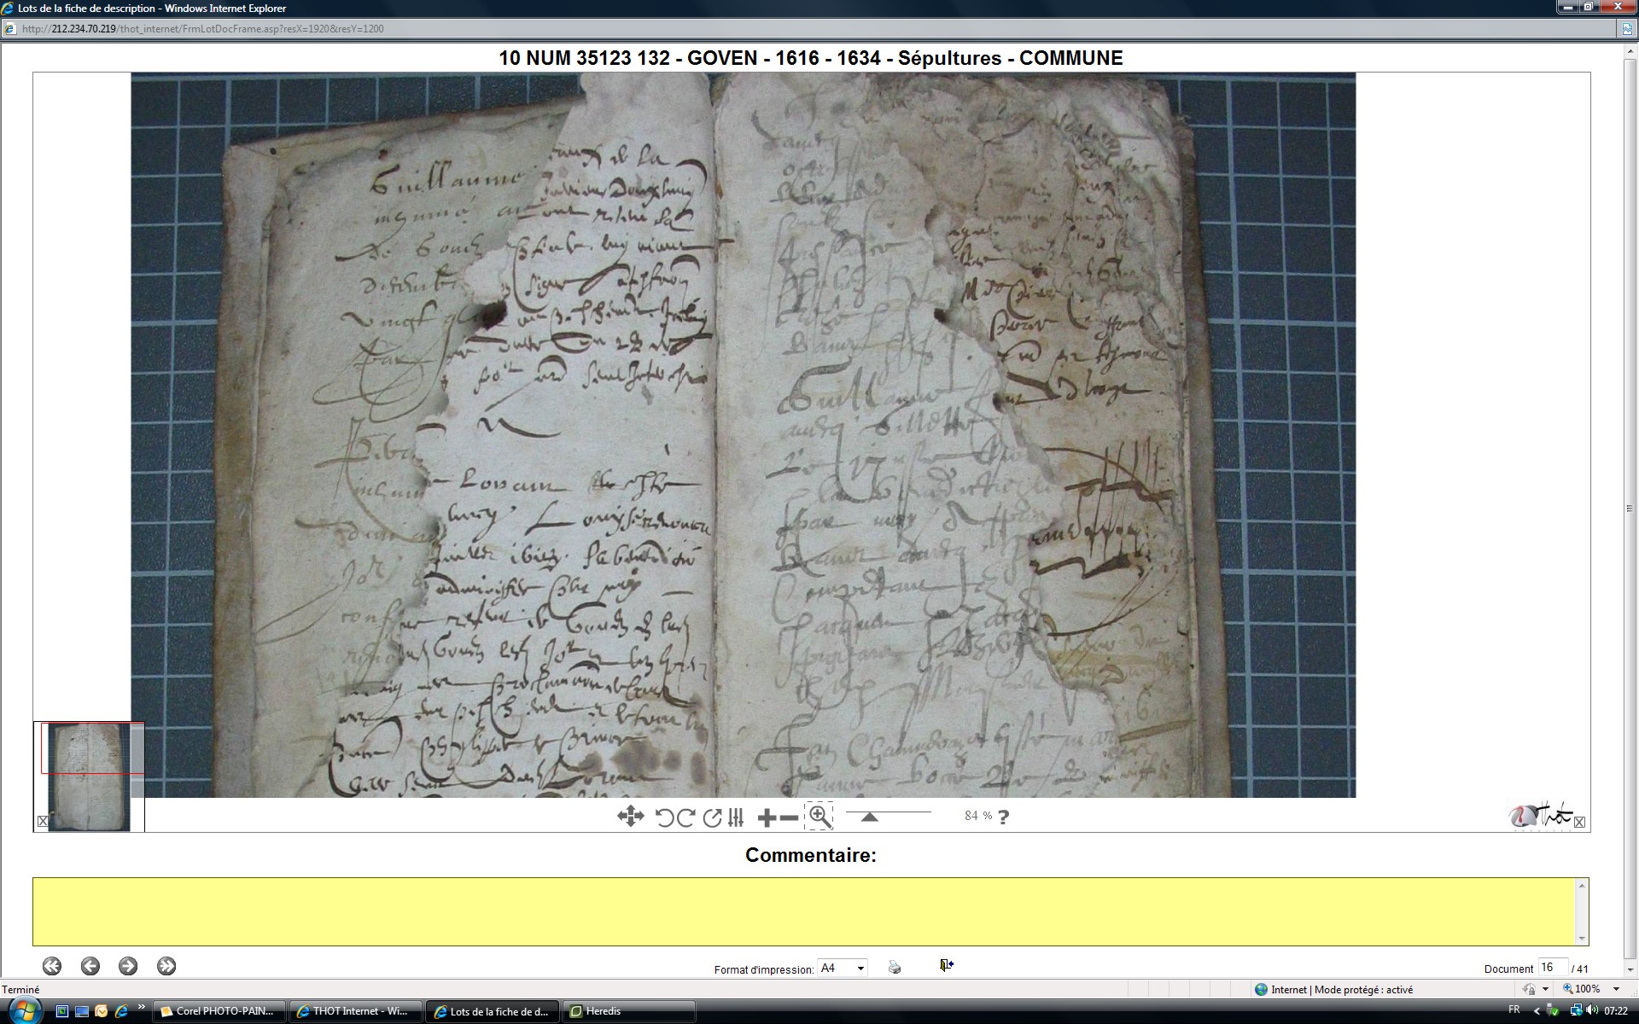The image size is (1639, 1024).
Task: Rotate image counterclockwise
Action: click(x=664, y=817)
